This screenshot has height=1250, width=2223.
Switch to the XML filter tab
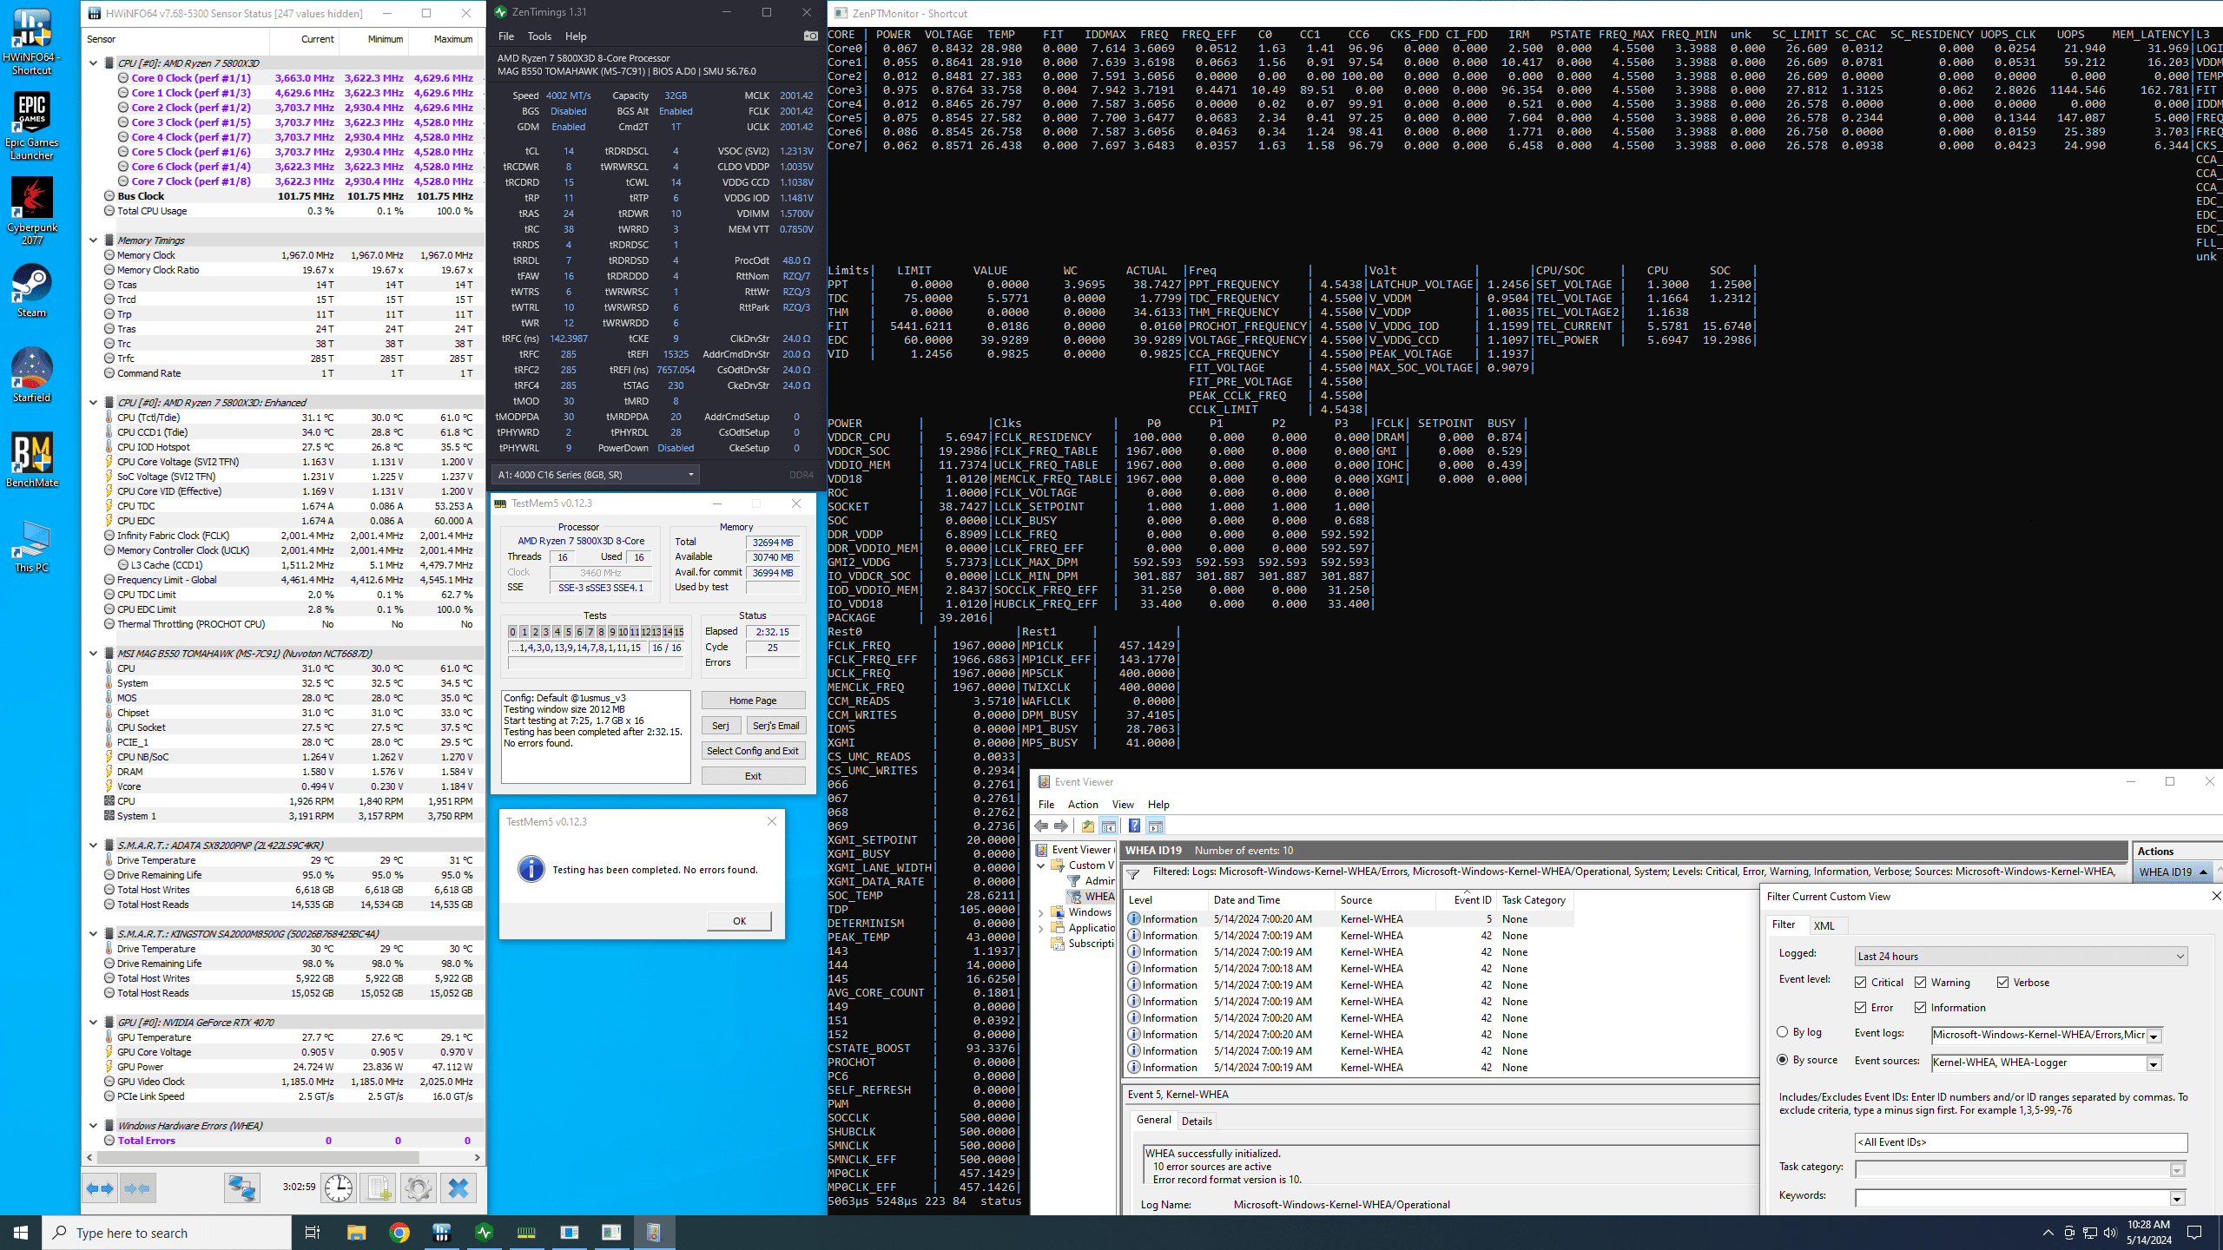(1824, 925)
